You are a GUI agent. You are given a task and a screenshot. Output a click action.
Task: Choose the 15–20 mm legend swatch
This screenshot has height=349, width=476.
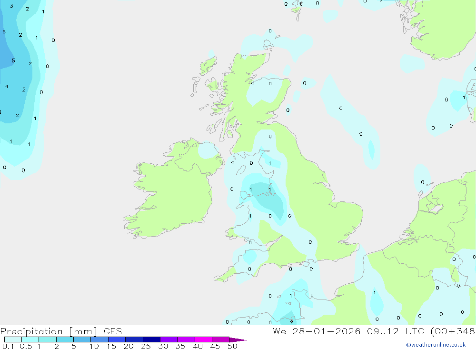coord(117,339)
